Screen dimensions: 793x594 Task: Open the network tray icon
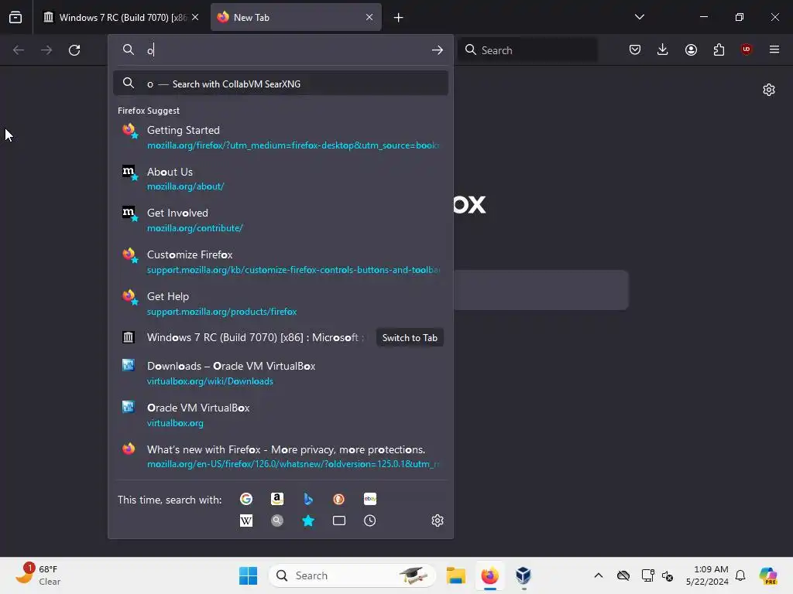click(647, 575)
